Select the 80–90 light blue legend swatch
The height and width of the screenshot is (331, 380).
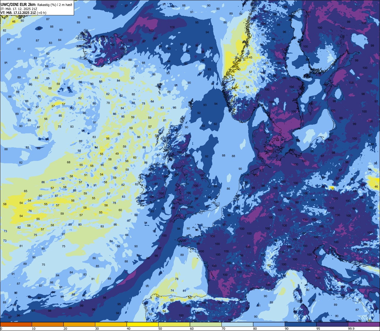point(269,324)
